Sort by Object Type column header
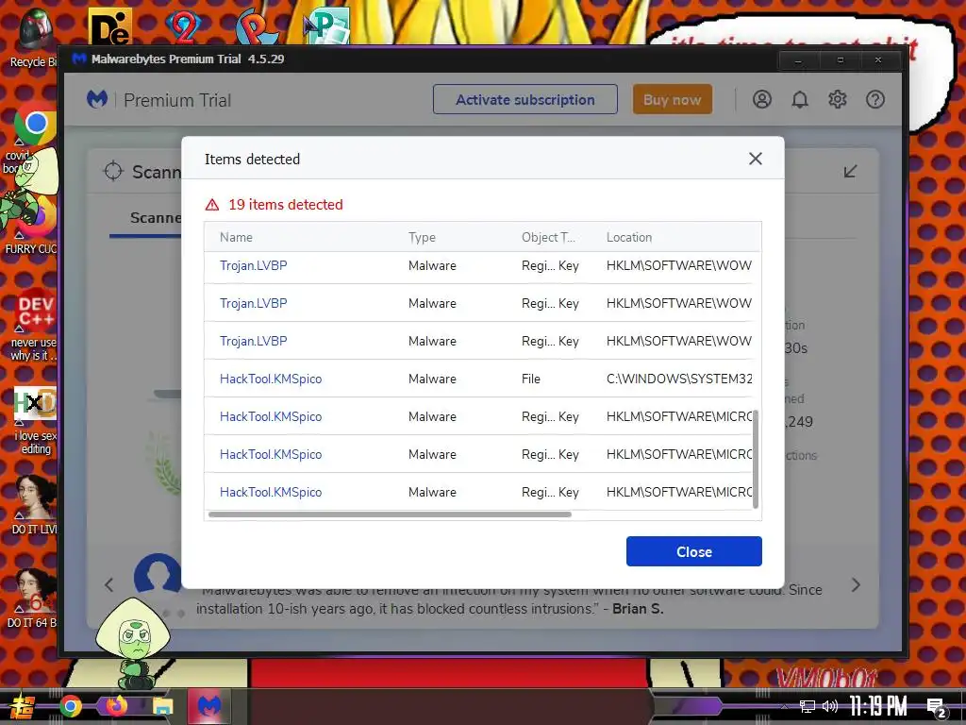Viewport: 966px width, 725px height. point(548,237)
